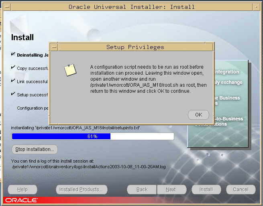The height and width of the screenshot is (206, 263).
Task: Click the Install page heading
Action: coord(22,37)
